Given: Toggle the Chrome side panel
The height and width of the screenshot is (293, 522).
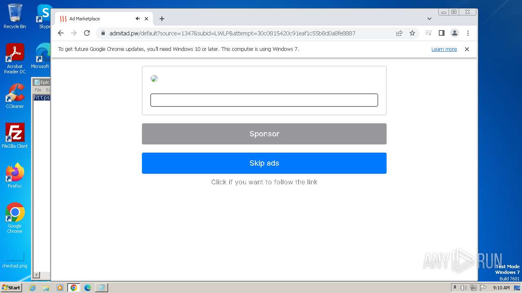Looking at the screenshot, I should pos(441,33).
